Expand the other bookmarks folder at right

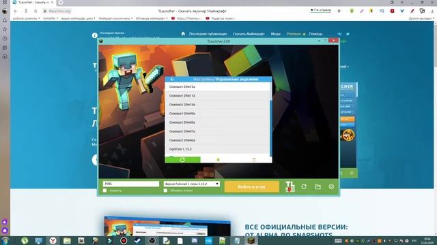pyautogui.click(x=421, y=18)
